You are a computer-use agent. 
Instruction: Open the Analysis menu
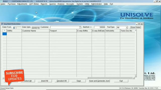61,4
